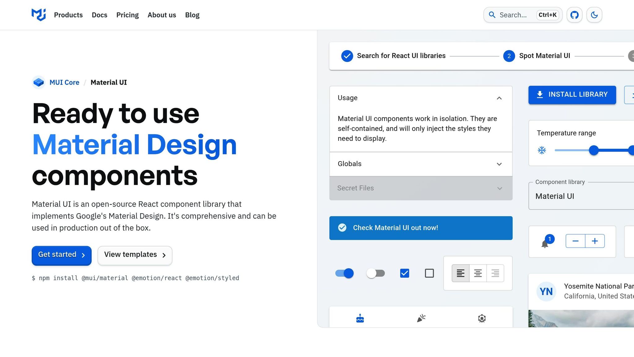The image size is (634, 357).
Task: Click the Secret Files accordion chevron
Action: coord(500,188)
